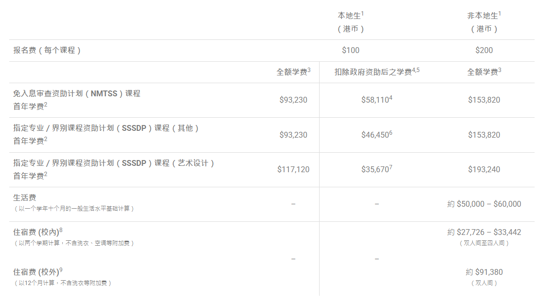Select the 扣除政府资助后之学费 column header

373,72
